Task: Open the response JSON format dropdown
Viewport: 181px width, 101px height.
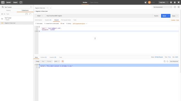Action: click(x=57, y=61)
